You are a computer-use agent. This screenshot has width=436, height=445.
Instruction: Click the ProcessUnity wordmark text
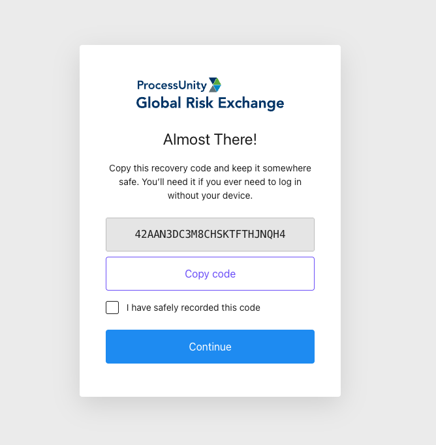(x=172, y=85)
